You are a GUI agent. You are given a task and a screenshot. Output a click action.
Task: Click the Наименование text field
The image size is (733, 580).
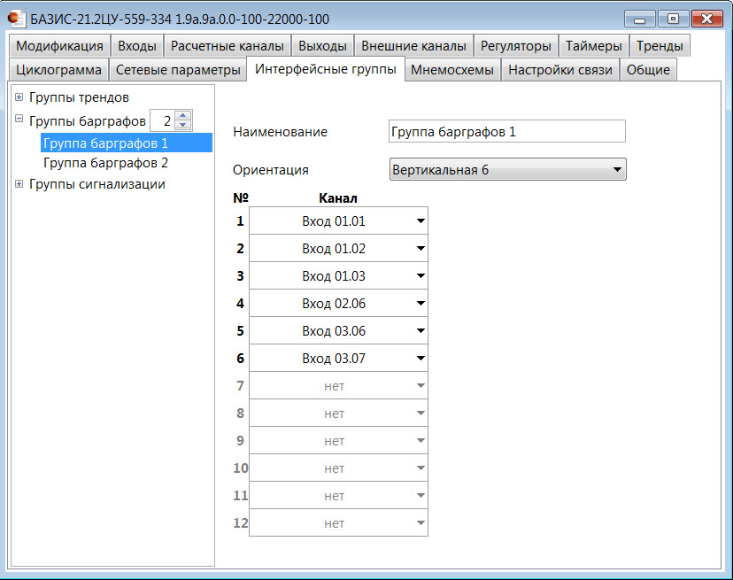tap(506, 131)
